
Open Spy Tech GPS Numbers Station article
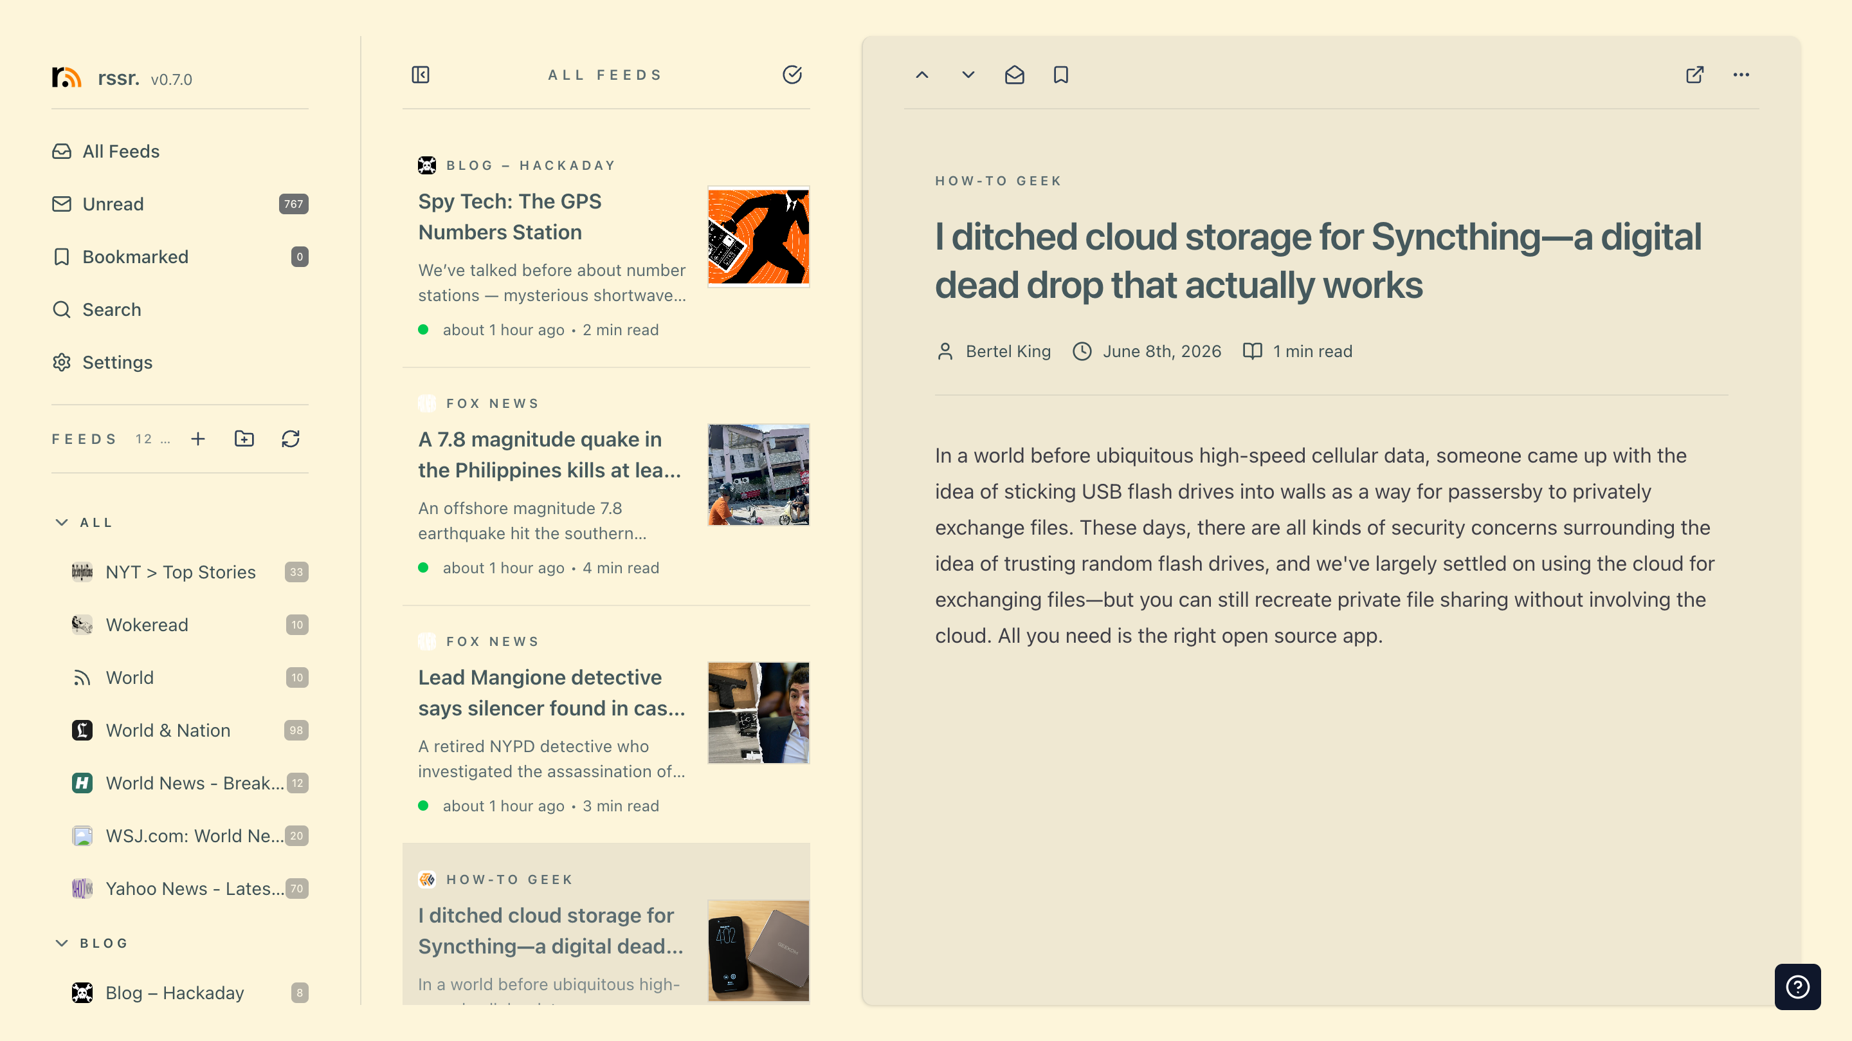pos(606,248)
